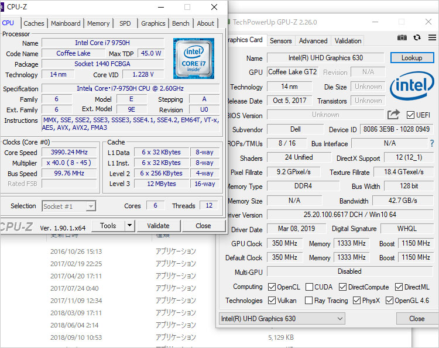Open the Bench tab

click(181, 23)
